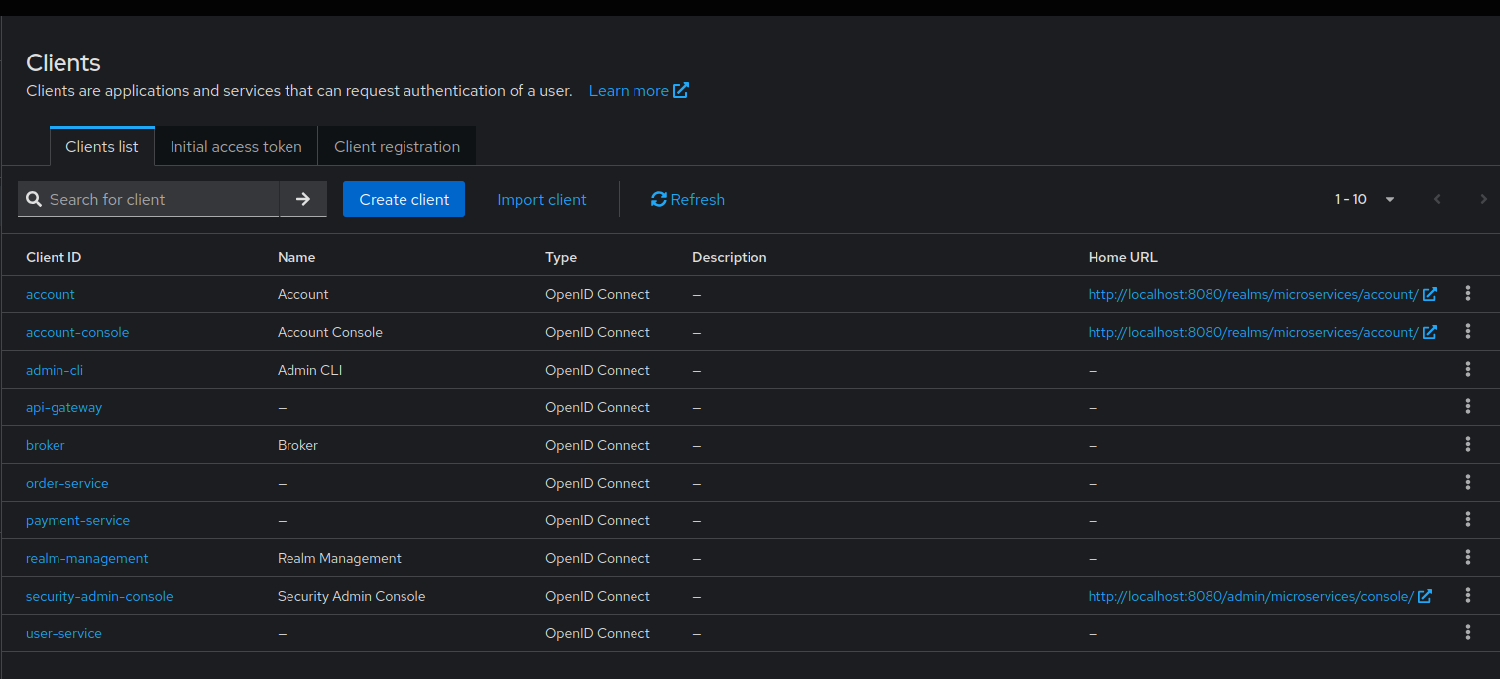Click the previous page chevron icon
The image size is (1500, 679).
(1437, 199)
